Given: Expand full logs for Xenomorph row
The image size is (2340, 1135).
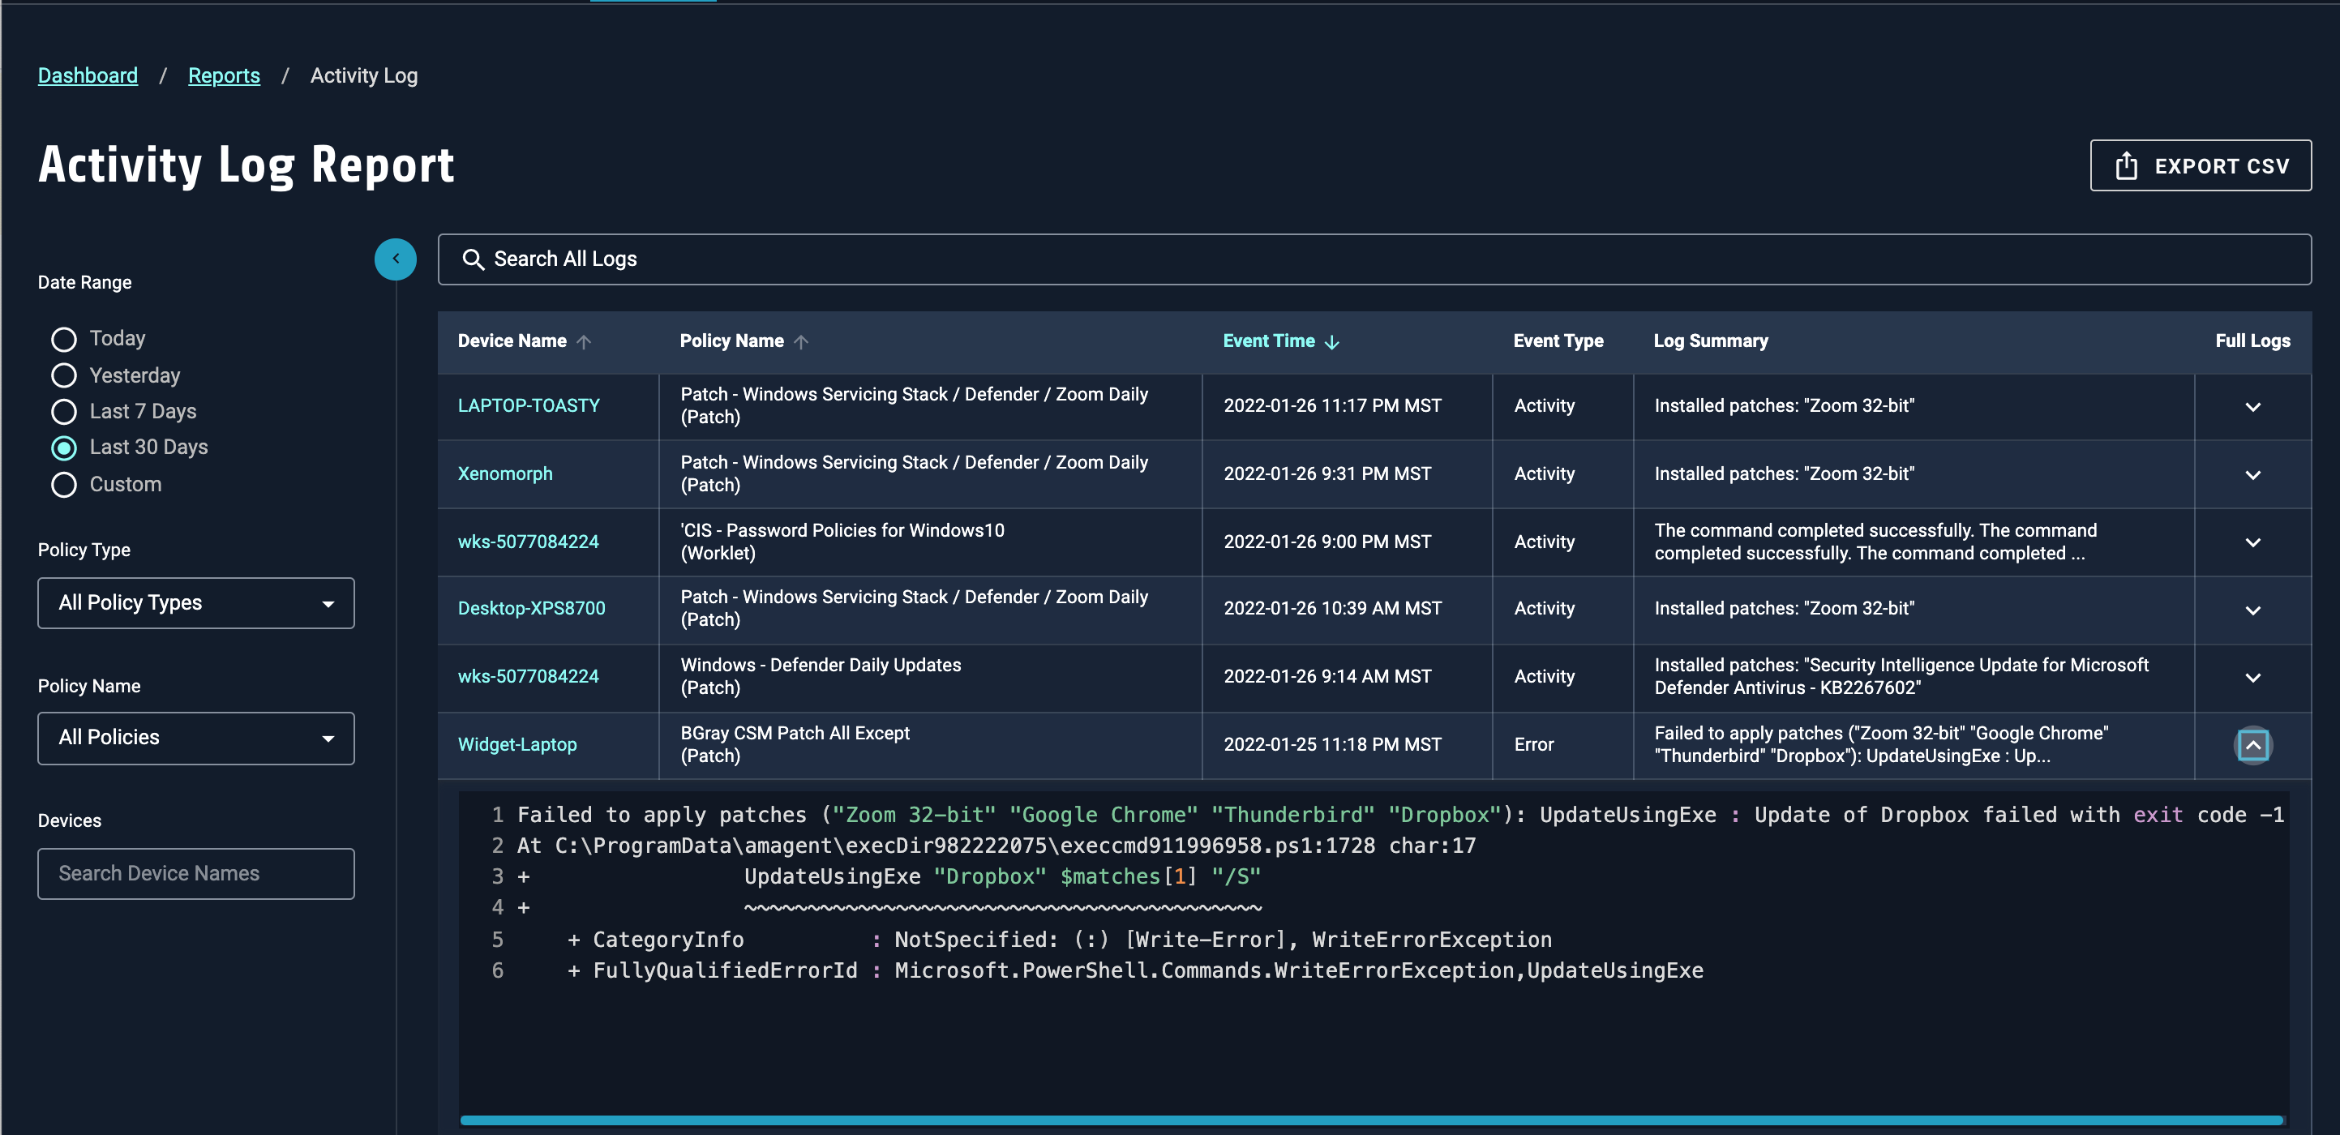Looking at the screenshot, I should pos(2252,475).
